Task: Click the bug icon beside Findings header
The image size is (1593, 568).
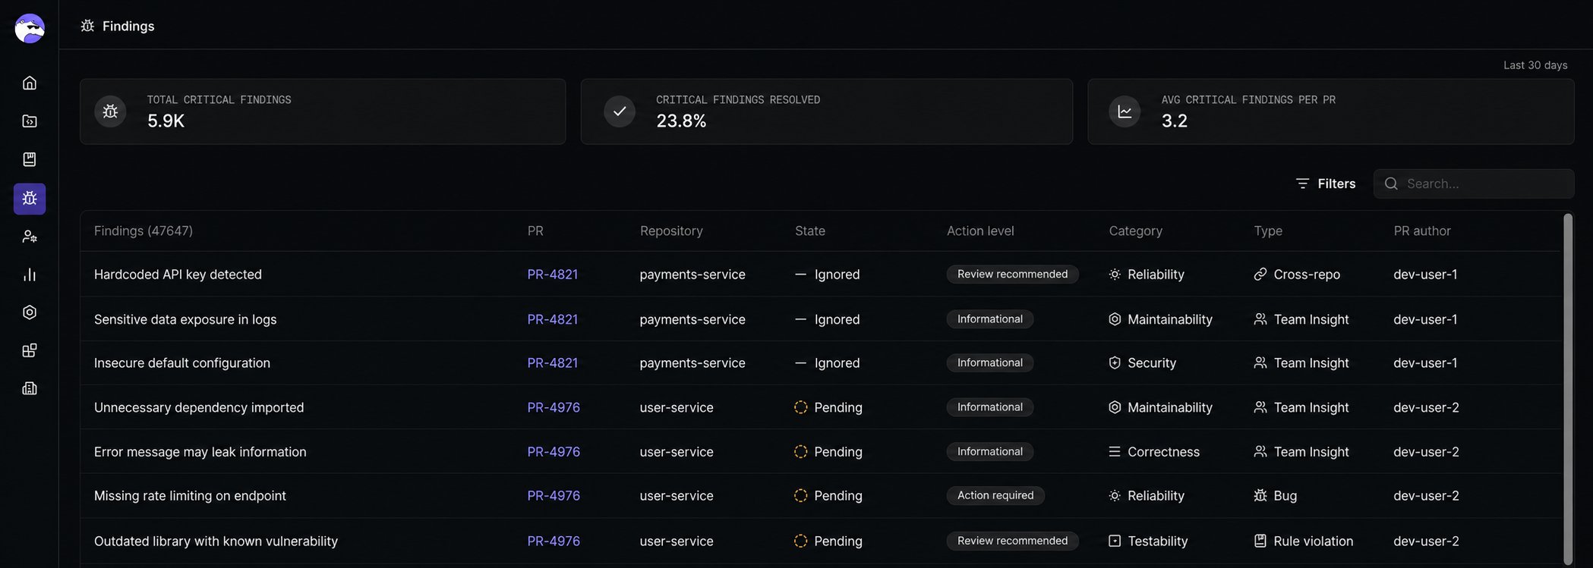Action: (x=87, y=26)
